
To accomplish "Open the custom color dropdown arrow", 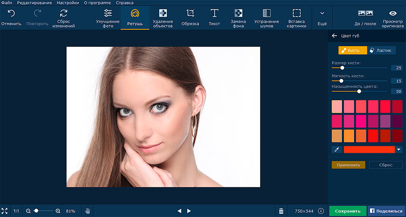I will (398, 149).
